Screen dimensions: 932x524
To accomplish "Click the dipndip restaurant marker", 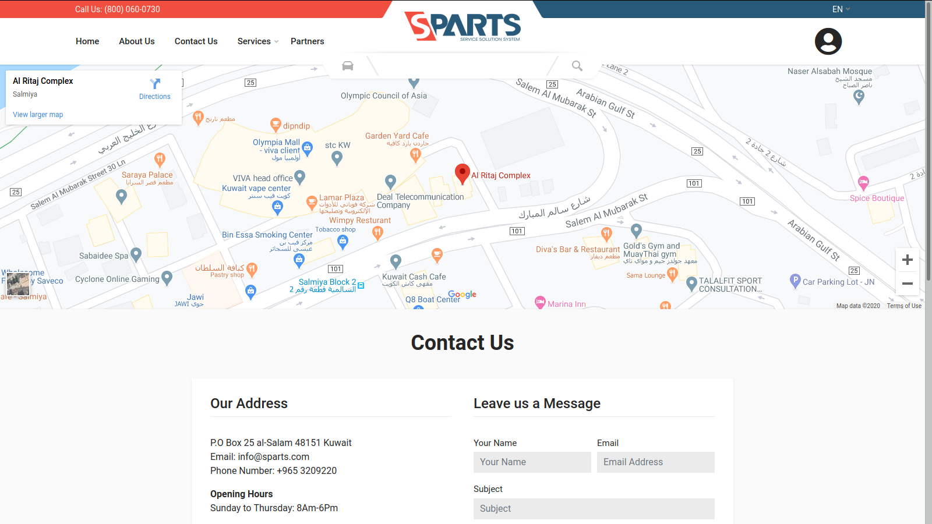I will point(276,125).
